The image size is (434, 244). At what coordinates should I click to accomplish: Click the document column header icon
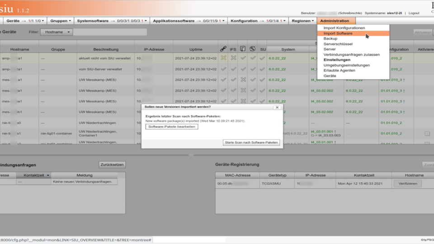click(x=243, y=49)
